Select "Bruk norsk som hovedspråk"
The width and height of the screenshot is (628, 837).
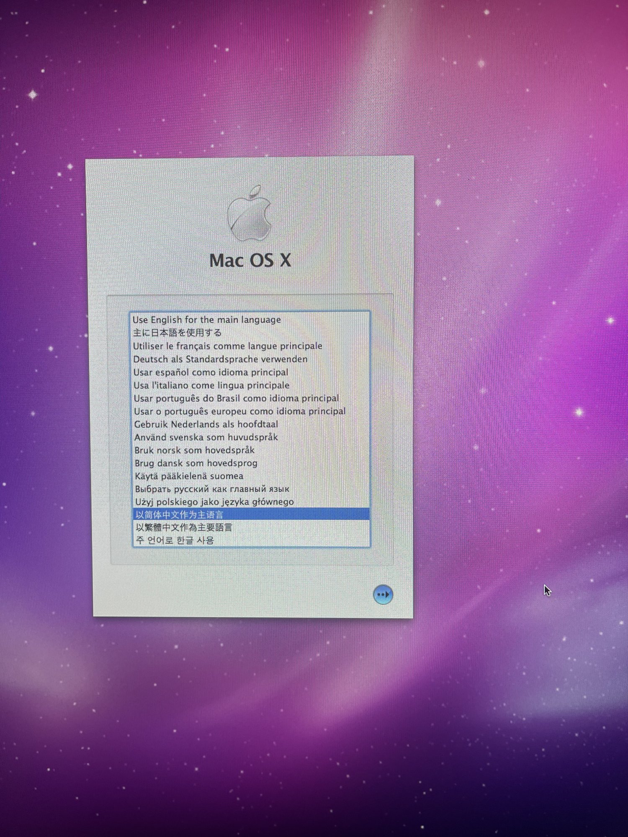(251, 450)
